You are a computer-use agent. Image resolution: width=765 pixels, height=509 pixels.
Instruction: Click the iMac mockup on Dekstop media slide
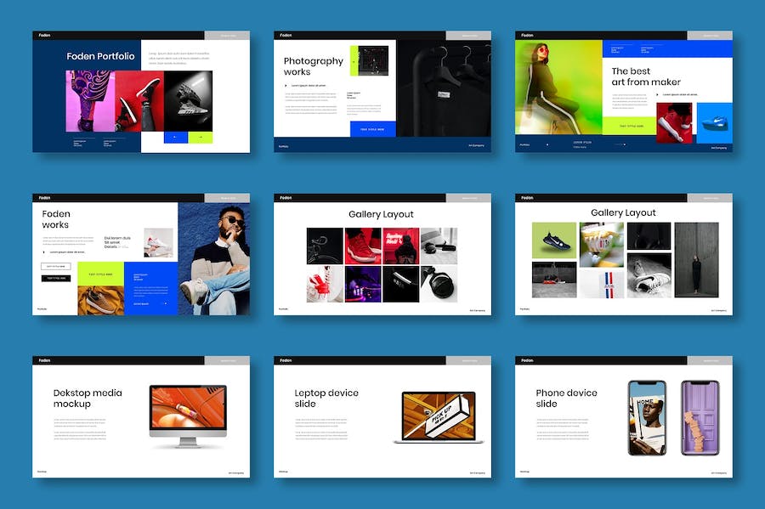(188, 415)
